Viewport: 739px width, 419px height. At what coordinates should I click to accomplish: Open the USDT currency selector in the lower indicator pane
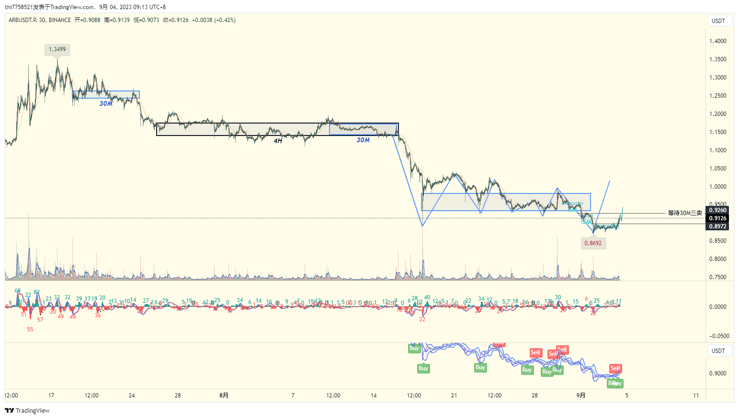tap(719, 351)
